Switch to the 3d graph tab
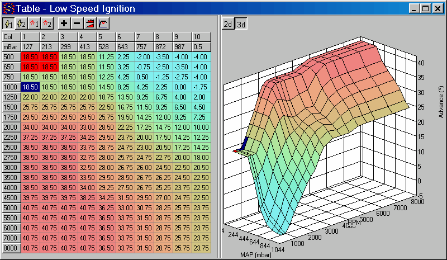Viewport: 447px width, 260px height. click(x=241, y=24)
